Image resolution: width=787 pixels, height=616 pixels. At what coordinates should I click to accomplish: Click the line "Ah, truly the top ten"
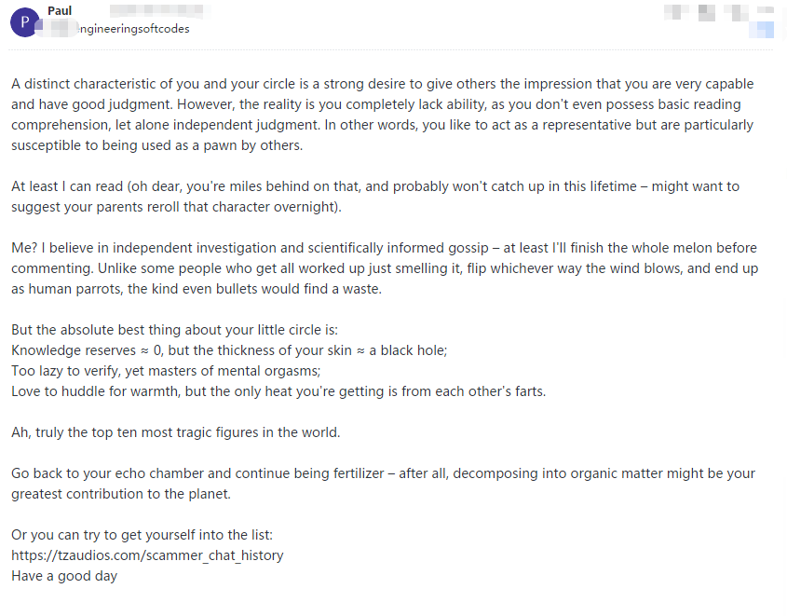click(x=175, y=432)
